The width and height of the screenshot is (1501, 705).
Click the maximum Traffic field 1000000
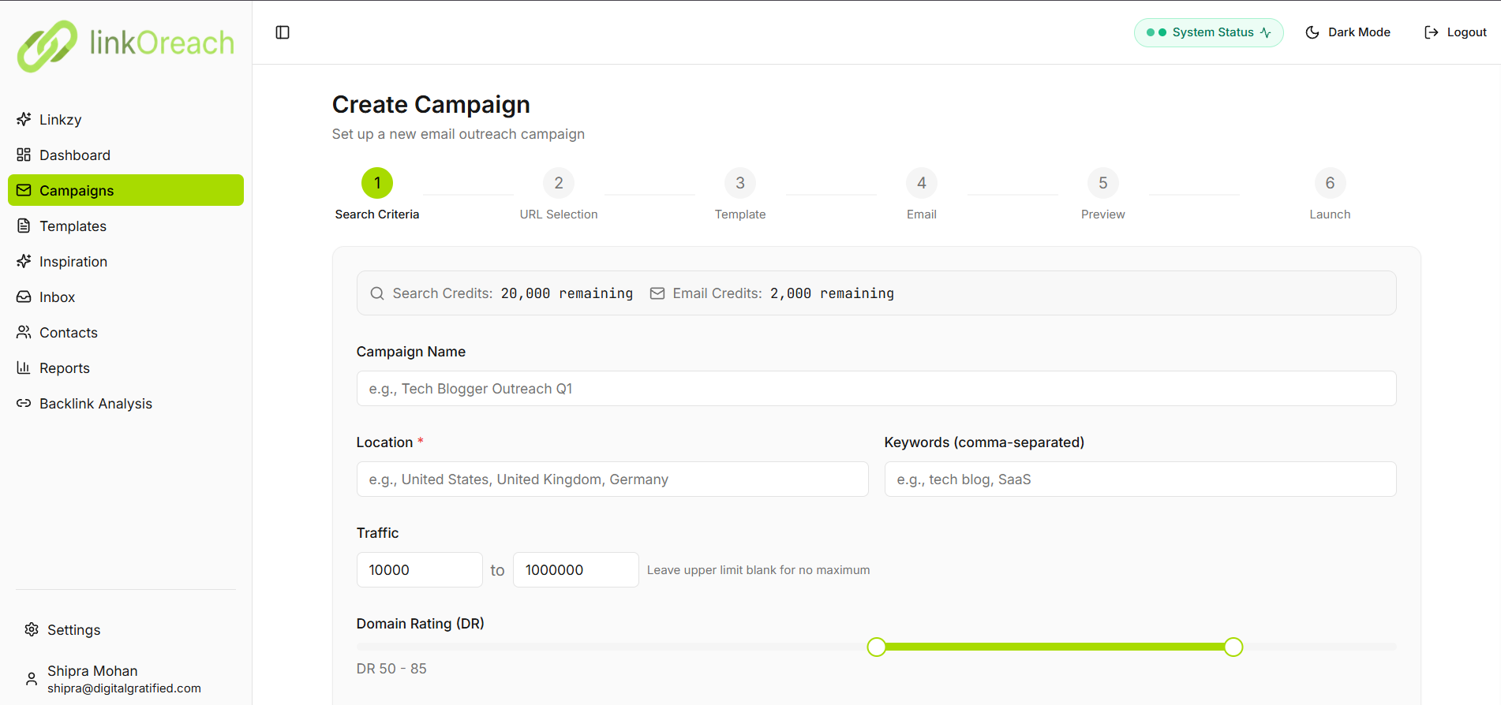pos(575,570)
